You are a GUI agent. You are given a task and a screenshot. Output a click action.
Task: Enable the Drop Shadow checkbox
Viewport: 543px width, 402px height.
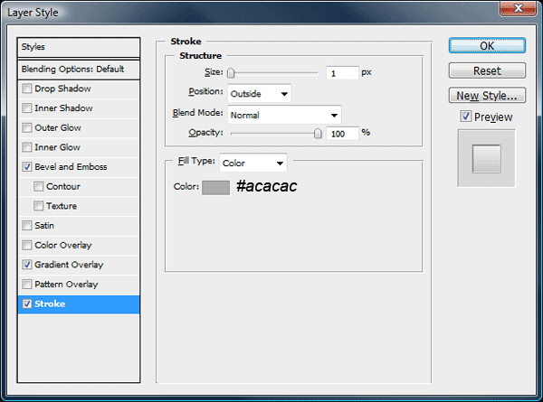[x=26, y=89]
